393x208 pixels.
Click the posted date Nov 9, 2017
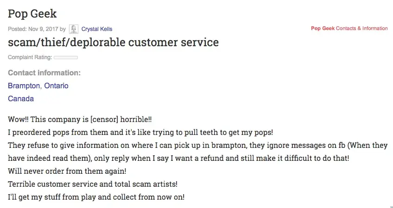pos(43,29)
